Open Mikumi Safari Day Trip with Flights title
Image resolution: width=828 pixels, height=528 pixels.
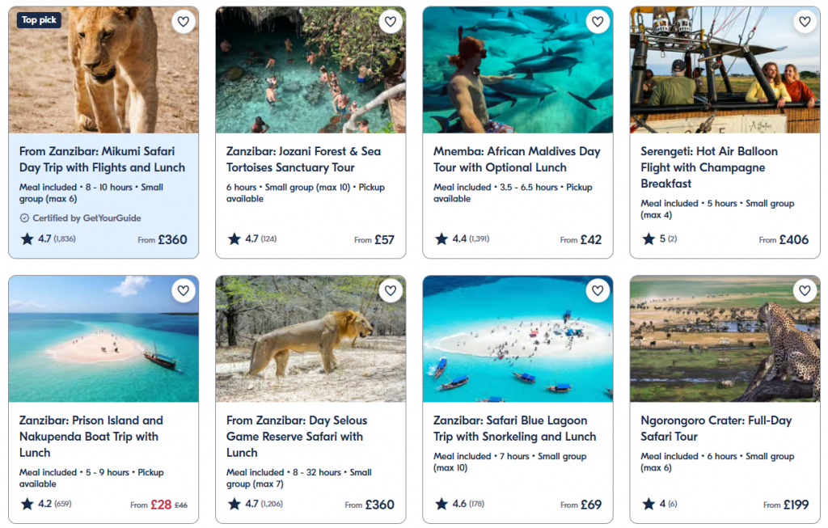pyautogui.click(x=102, y=159)
